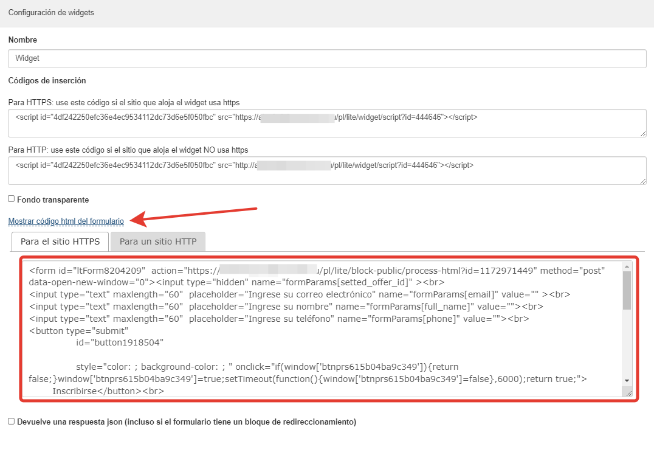
Task: Click the resize grip of the HTTP script textarea
Action: click(642, 181)
